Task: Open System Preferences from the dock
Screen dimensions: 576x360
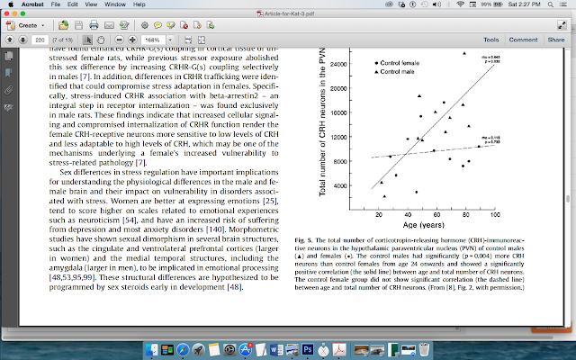Action: 229,350
